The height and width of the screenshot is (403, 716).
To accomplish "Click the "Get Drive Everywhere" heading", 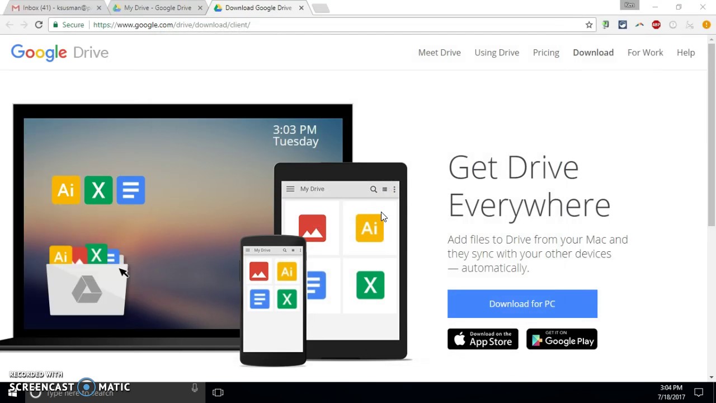I will (x=529, y=186).
